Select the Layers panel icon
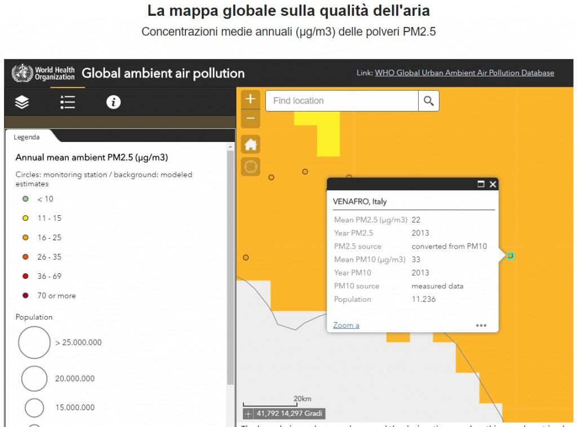The image size is (577, 427). pos(21,103)
